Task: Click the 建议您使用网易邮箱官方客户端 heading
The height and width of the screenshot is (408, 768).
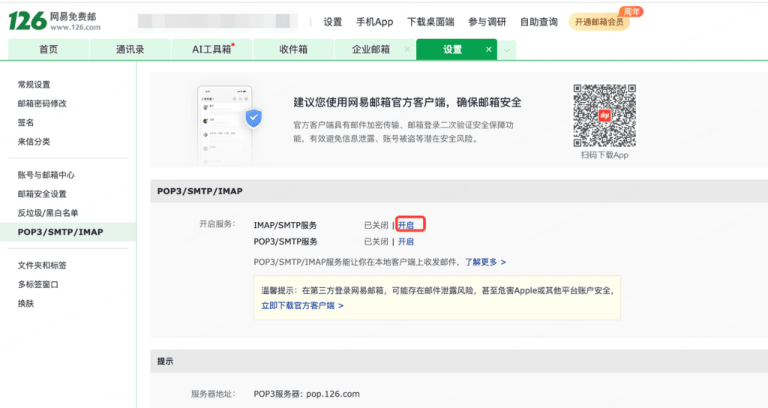Action: pyautogui.click(x=407, y=102)
